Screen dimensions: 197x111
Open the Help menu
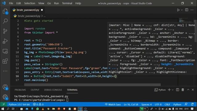point(78,3)
